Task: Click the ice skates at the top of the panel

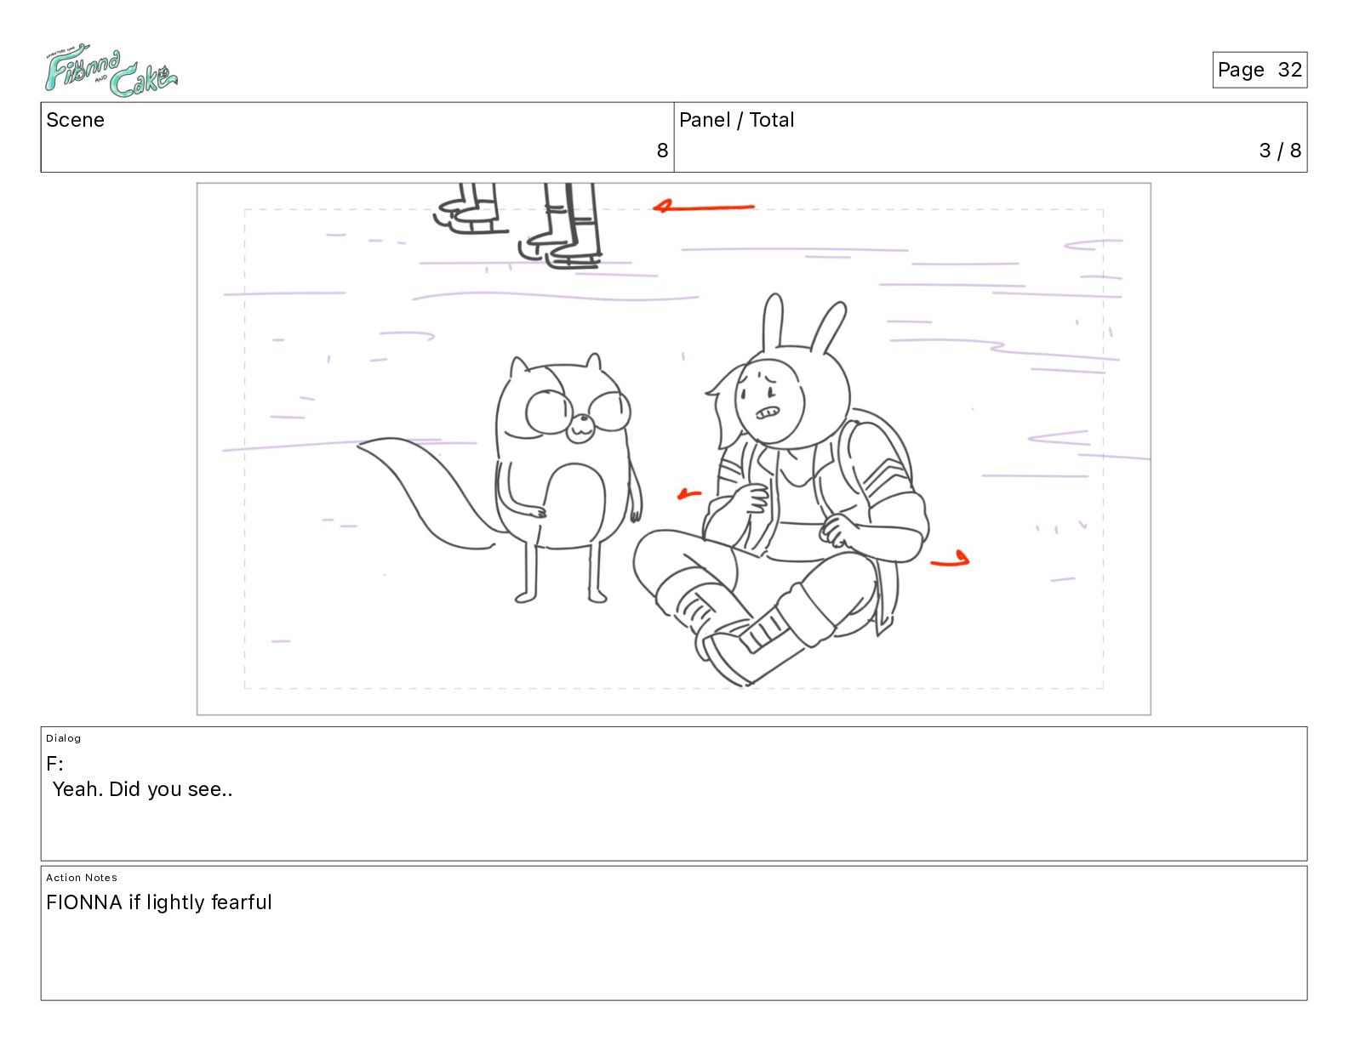Action: click(519, 225)
